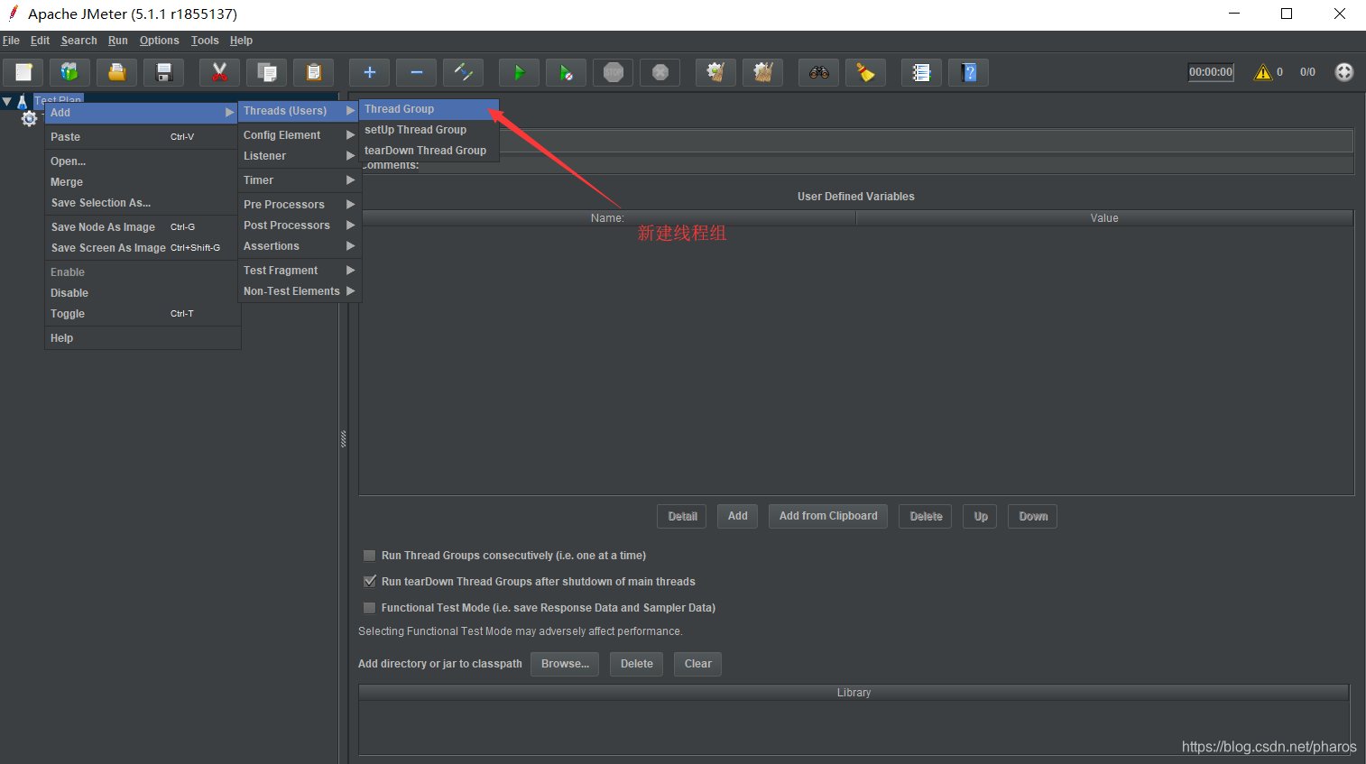Screen dimensions: 1366x764
Task: Click the Toggle enable/disable icon
Action: click(463, 72)
